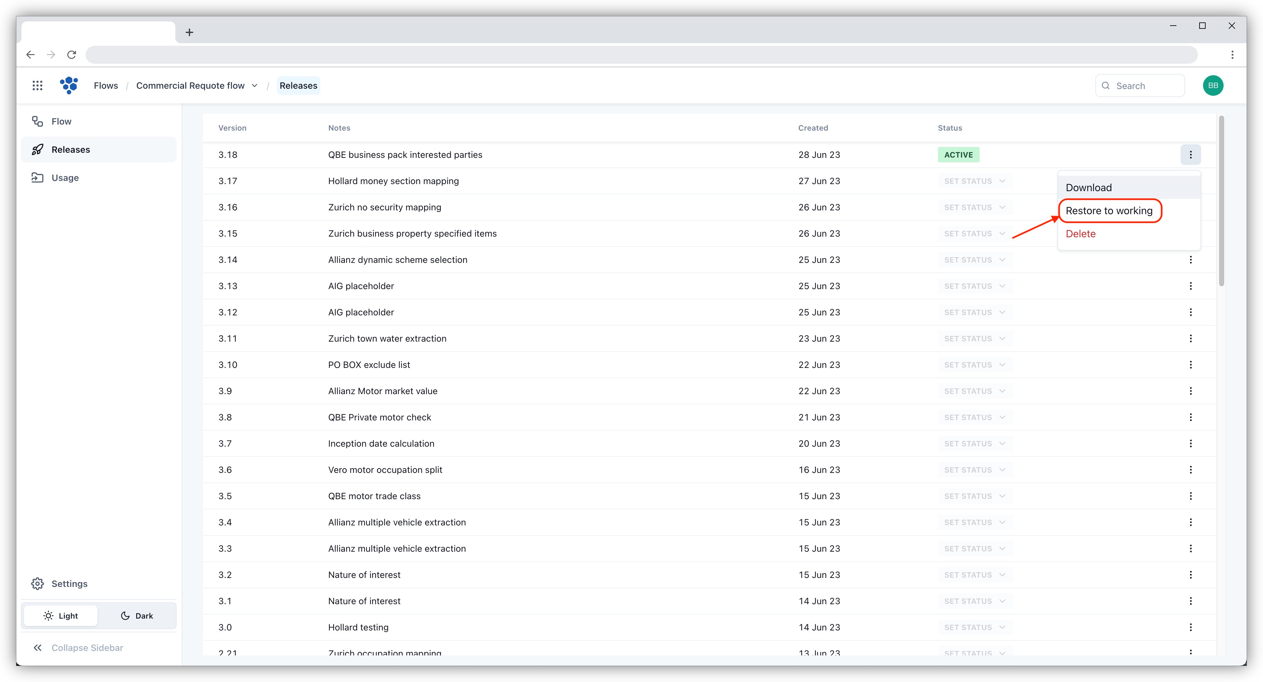Choose Delete in the context menu

pos(1081,234)
